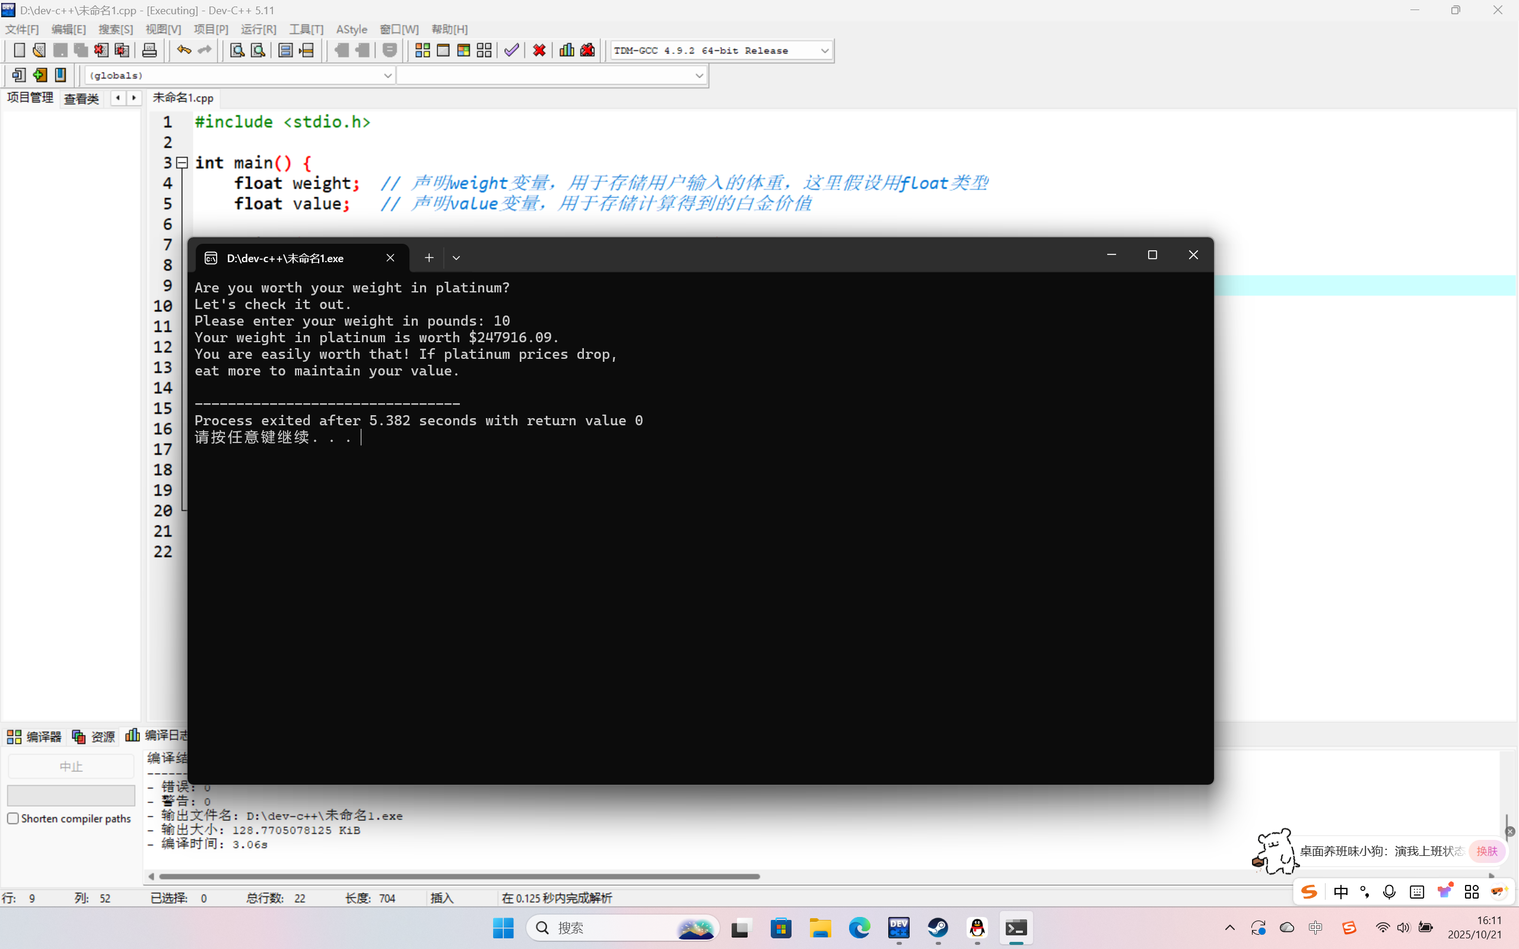Viewport: 1519px width, 949px height.
Task: Click the purple Syntax check checkmark icon
Action: coord(511,50)
